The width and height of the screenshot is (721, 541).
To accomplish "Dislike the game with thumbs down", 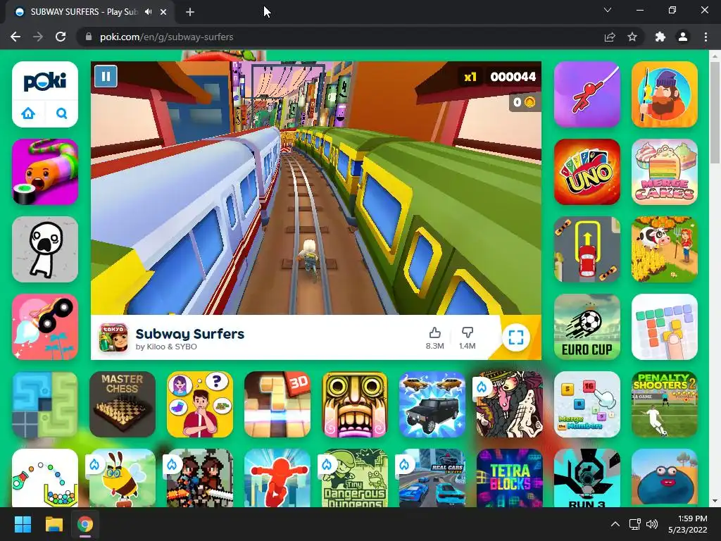I will pyautogui.click(x=468, y=332).
